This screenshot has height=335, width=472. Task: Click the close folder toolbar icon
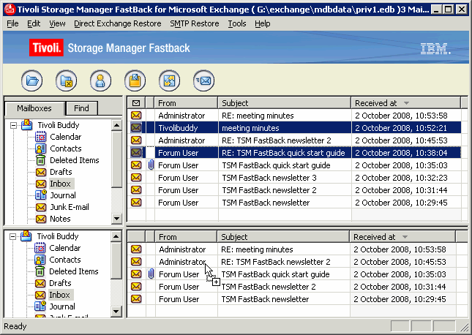point(66,80)
